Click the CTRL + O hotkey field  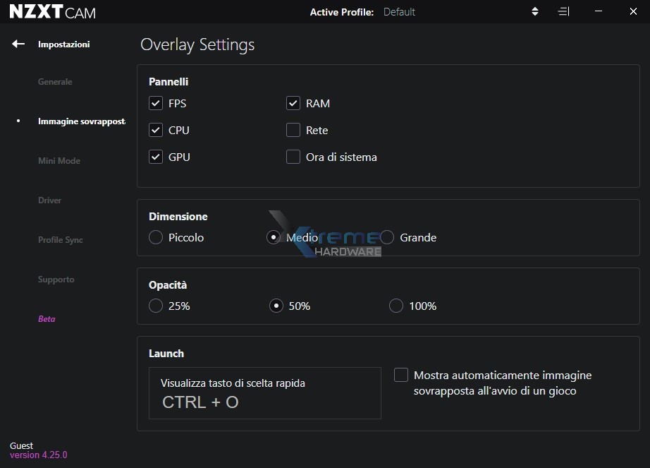pyautogui.click(x=264, y=393)
